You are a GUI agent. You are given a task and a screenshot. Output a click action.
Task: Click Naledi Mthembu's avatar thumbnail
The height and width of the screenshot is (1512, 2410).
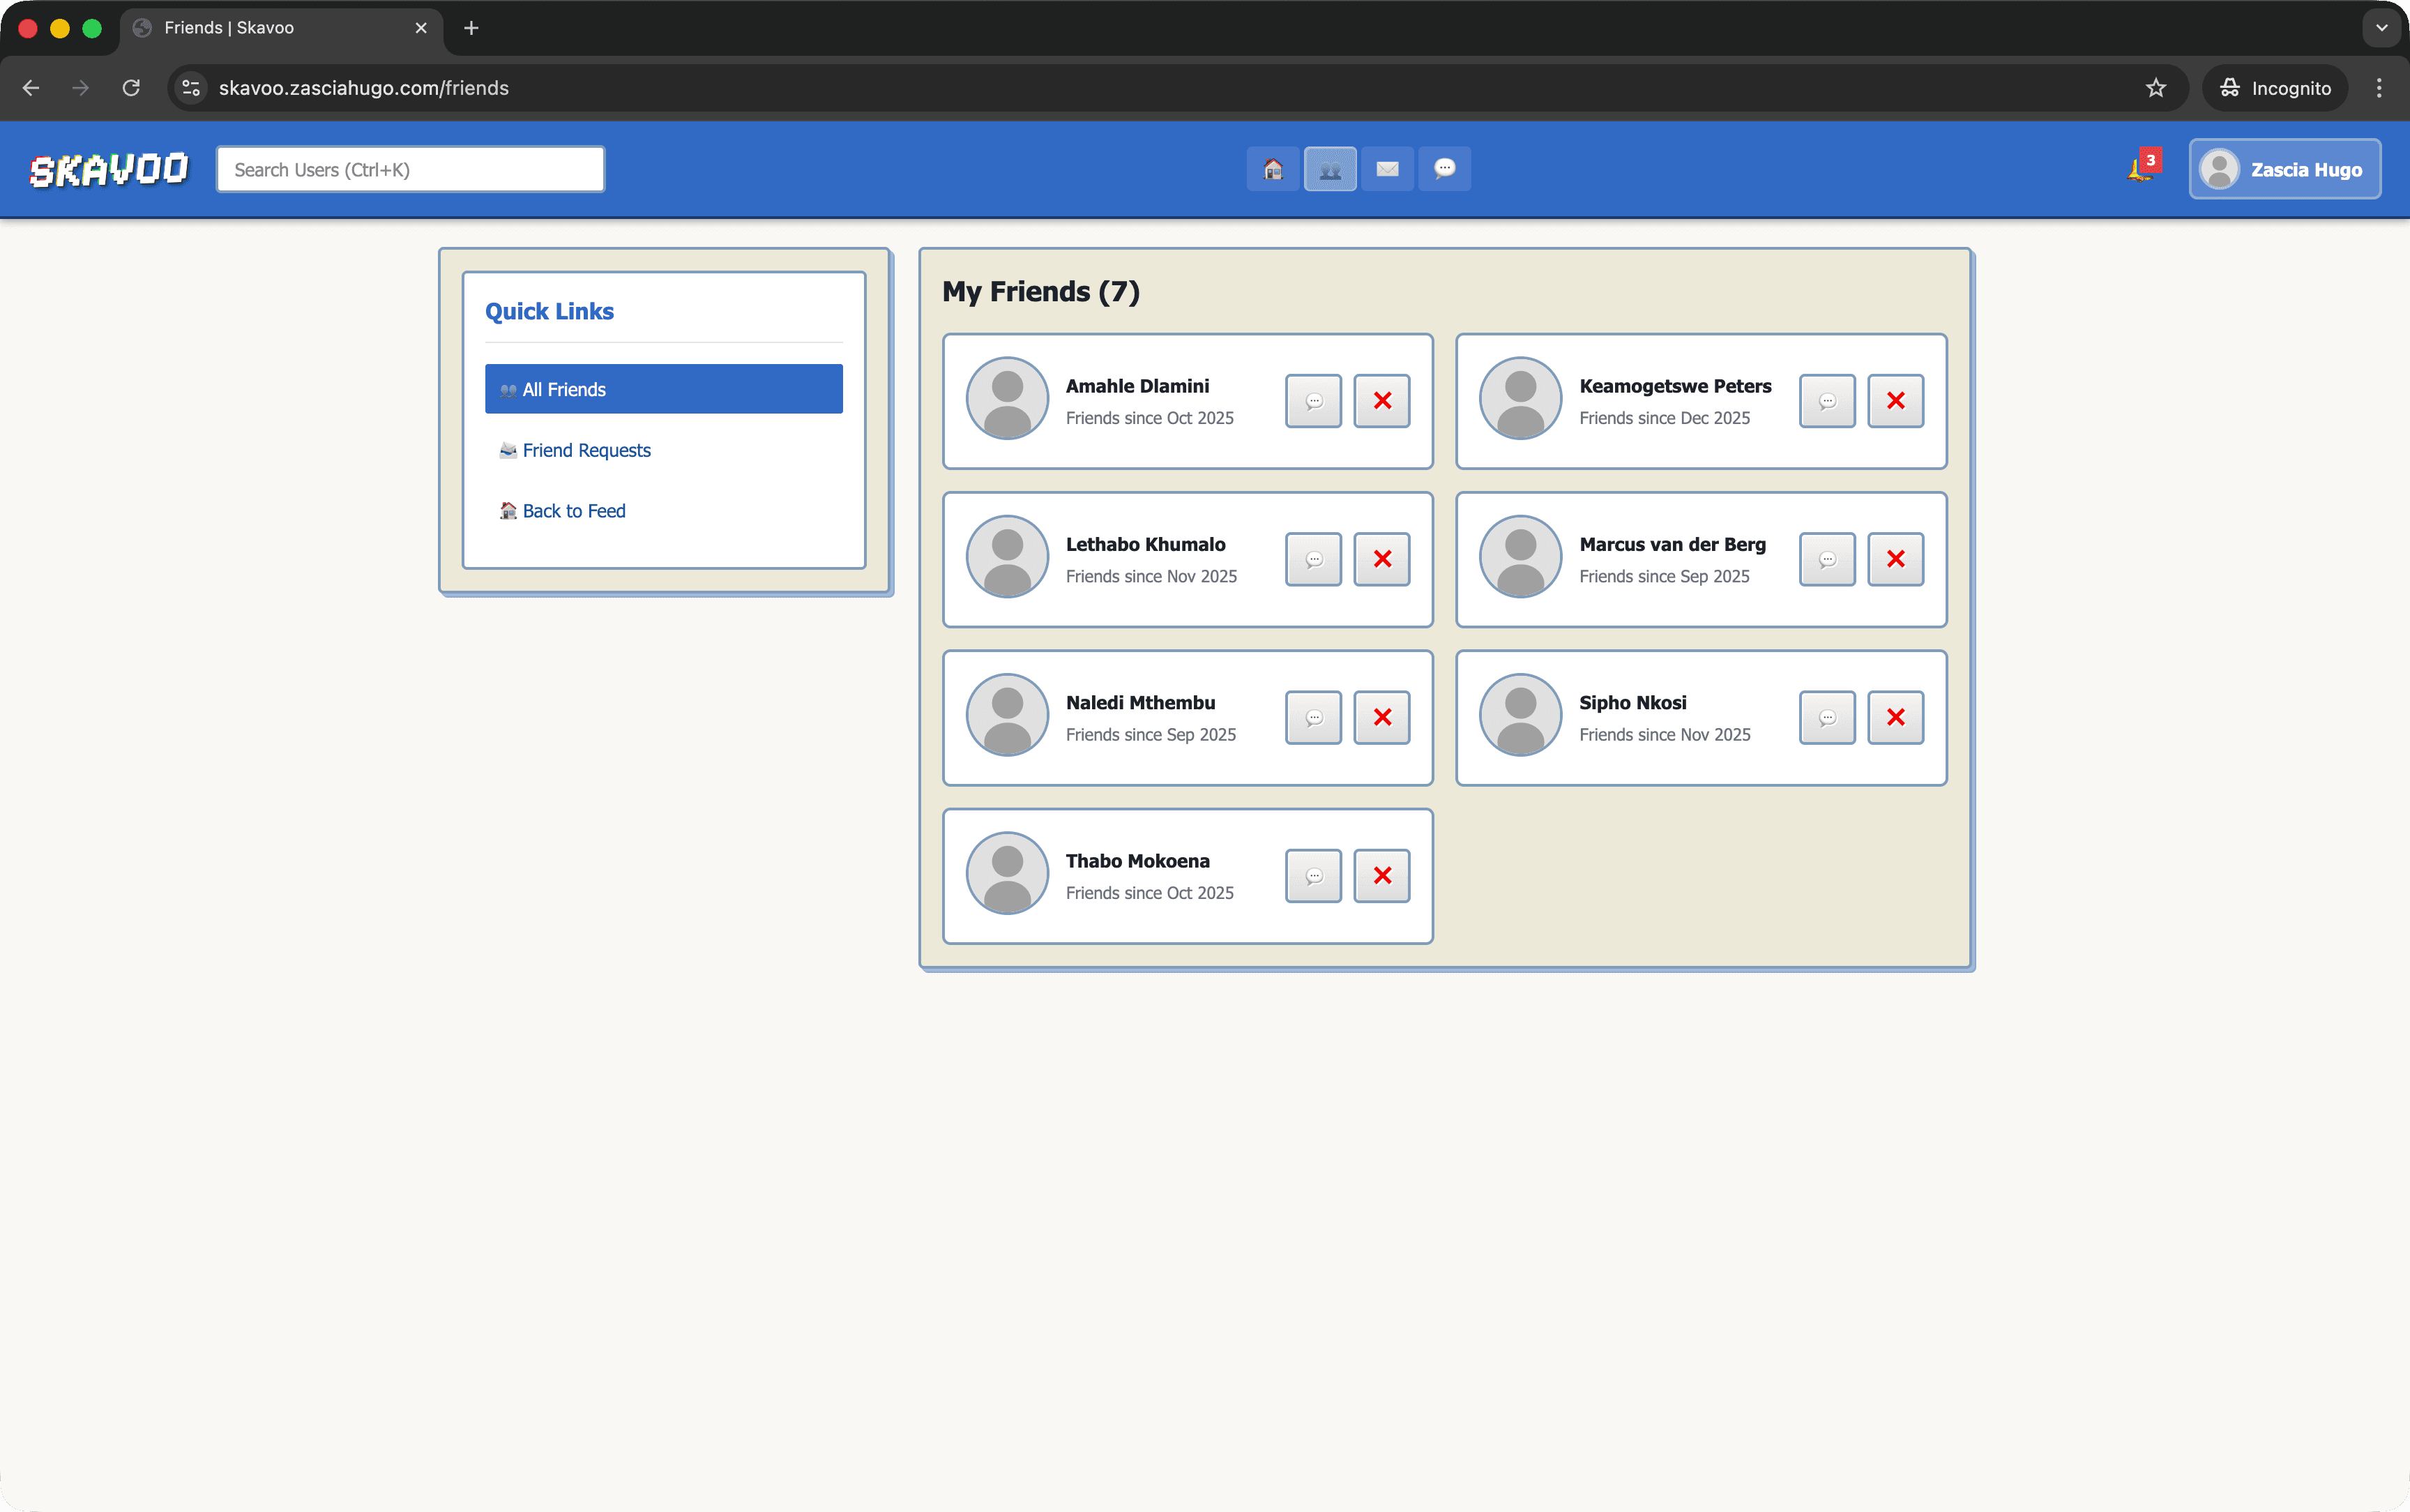tap(1006, 715)
